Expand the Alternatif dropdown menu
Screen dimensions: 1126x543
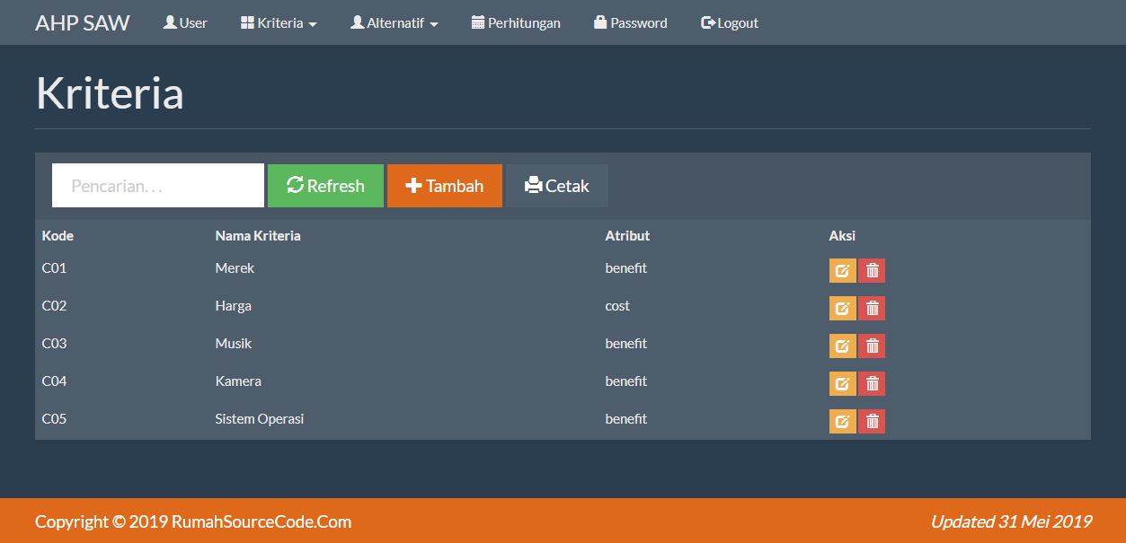tap(394, 22)
